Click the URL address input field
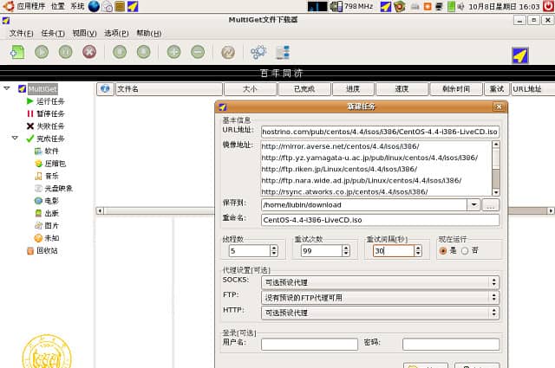This screenshot has width=555, height=368. tap(380, 132)
